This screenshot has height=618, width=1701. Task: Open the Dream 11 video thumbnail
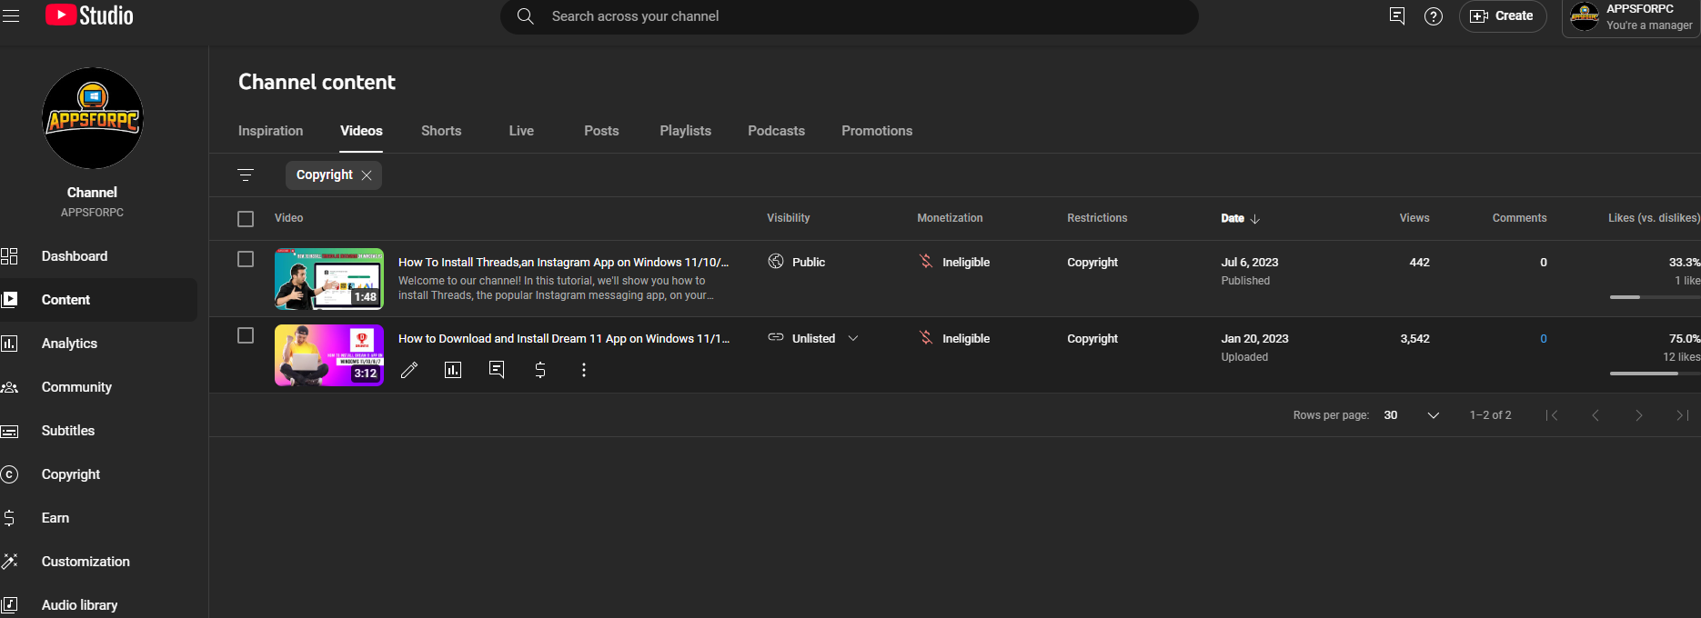pyautogui.click(x=329, y=355)
